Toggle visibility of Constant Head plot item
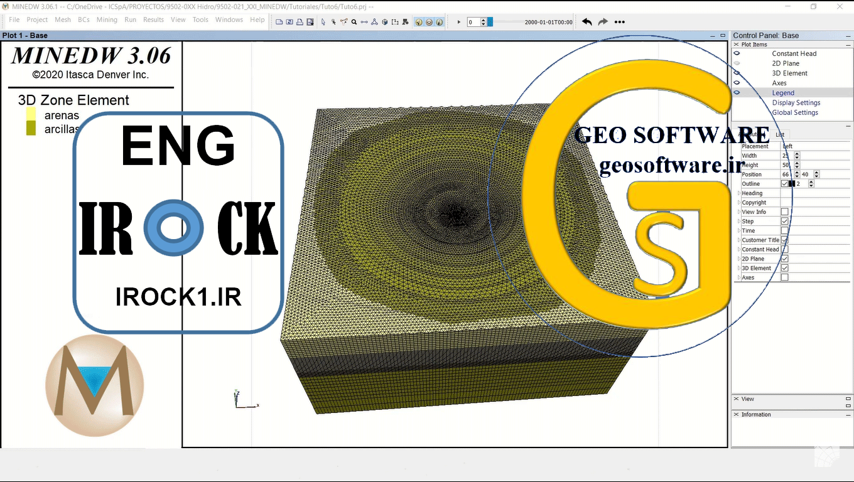 (x=737, y=53)
